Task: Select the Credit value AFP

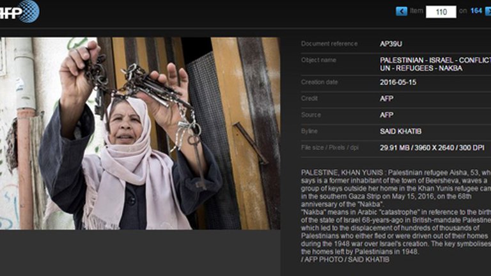Action: click(386, 98)
